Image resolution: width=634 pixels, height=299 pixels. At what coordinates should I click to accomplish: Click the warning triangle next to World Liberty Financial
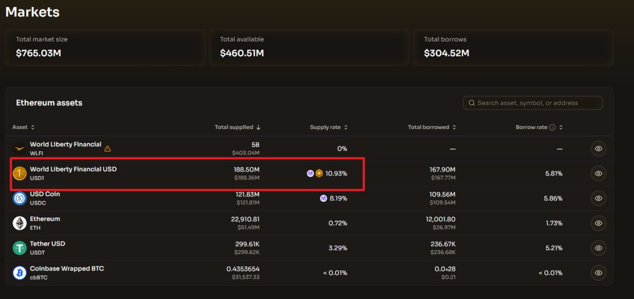(108, 149)
